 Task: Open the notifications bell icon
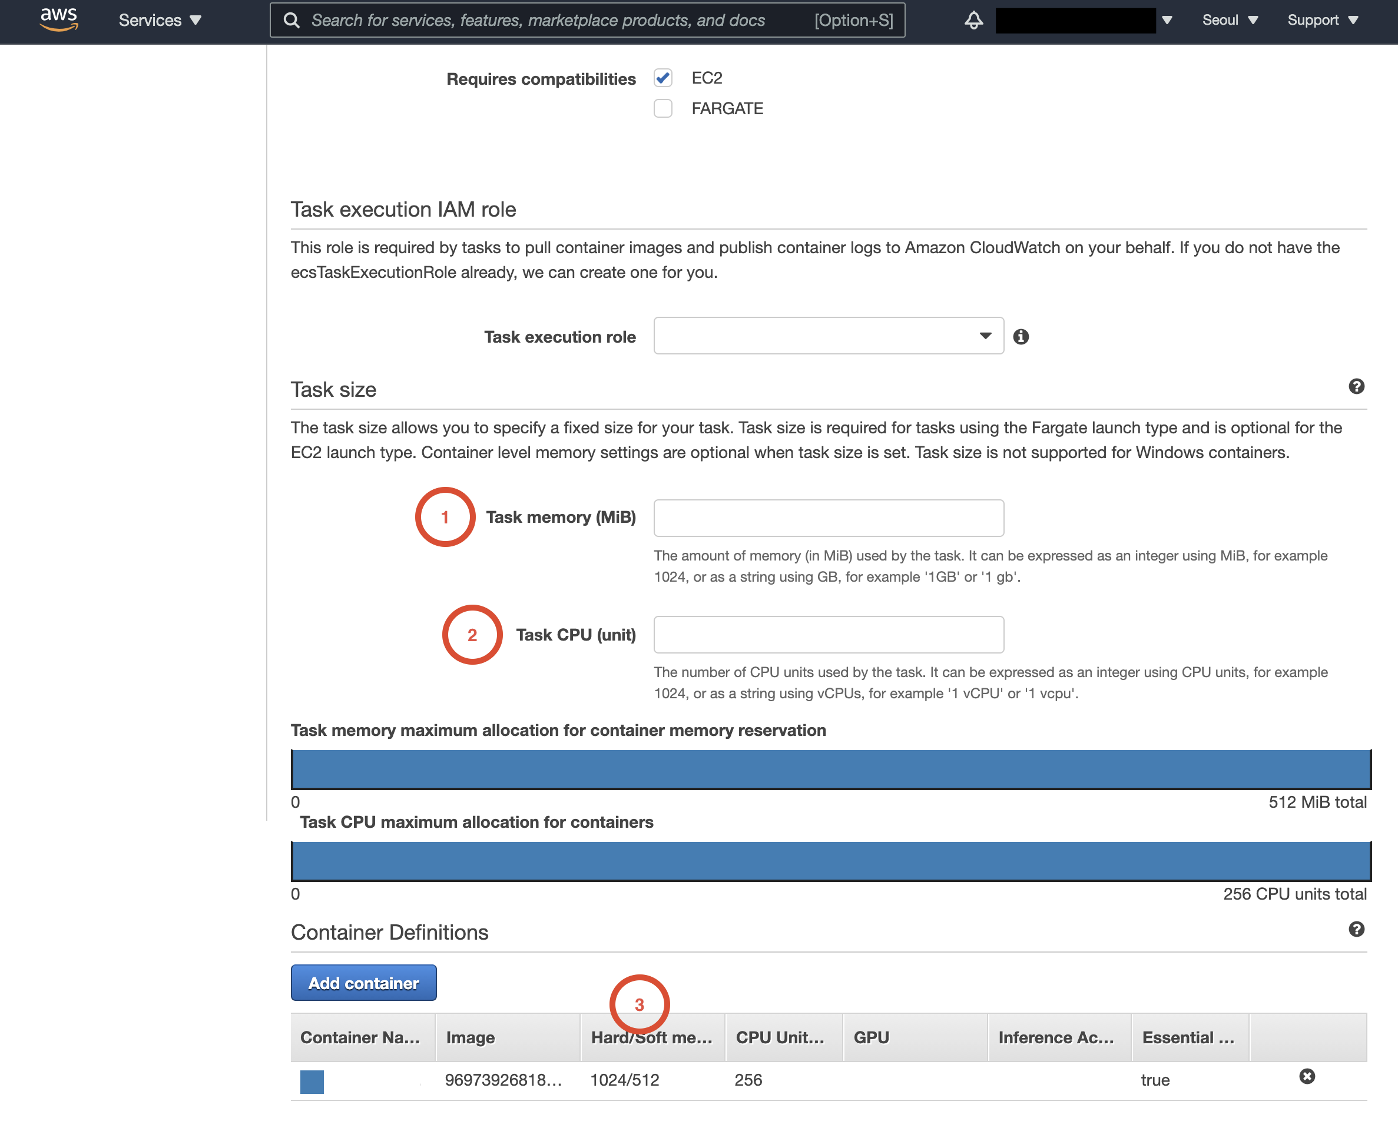click(973, 20)
